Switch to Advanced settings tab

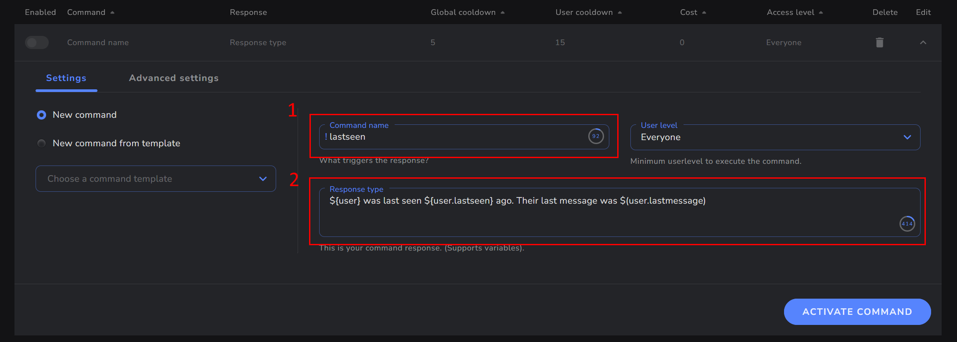click(x=173, y=78)
